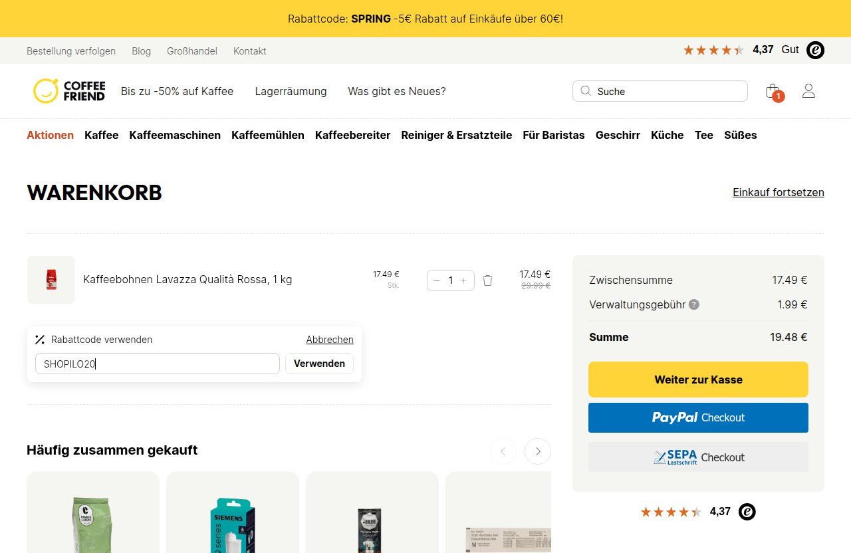Viewport: 851px width, 553px height.
Task: Click Bis zu -50% auf Kaffee
Action: tap(178, 91)
